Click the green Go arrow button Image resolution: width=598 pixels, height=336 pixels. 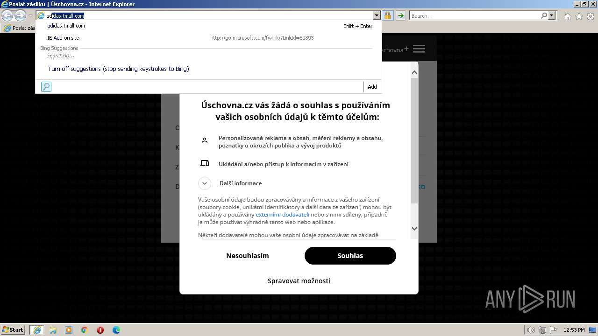(400, 15)
